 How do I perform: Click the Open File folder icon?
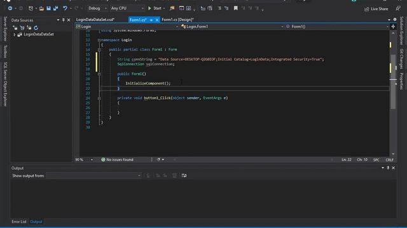[41, 8]
